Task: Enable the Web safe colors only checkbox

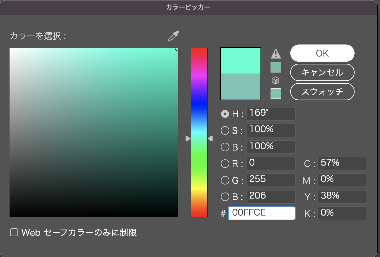Action: coord(14,232)
